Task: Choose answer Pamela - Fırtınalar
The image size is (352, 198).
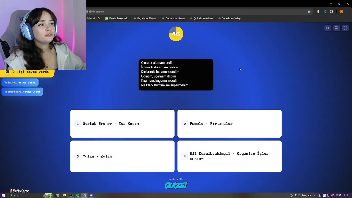Action: point(229,123)
